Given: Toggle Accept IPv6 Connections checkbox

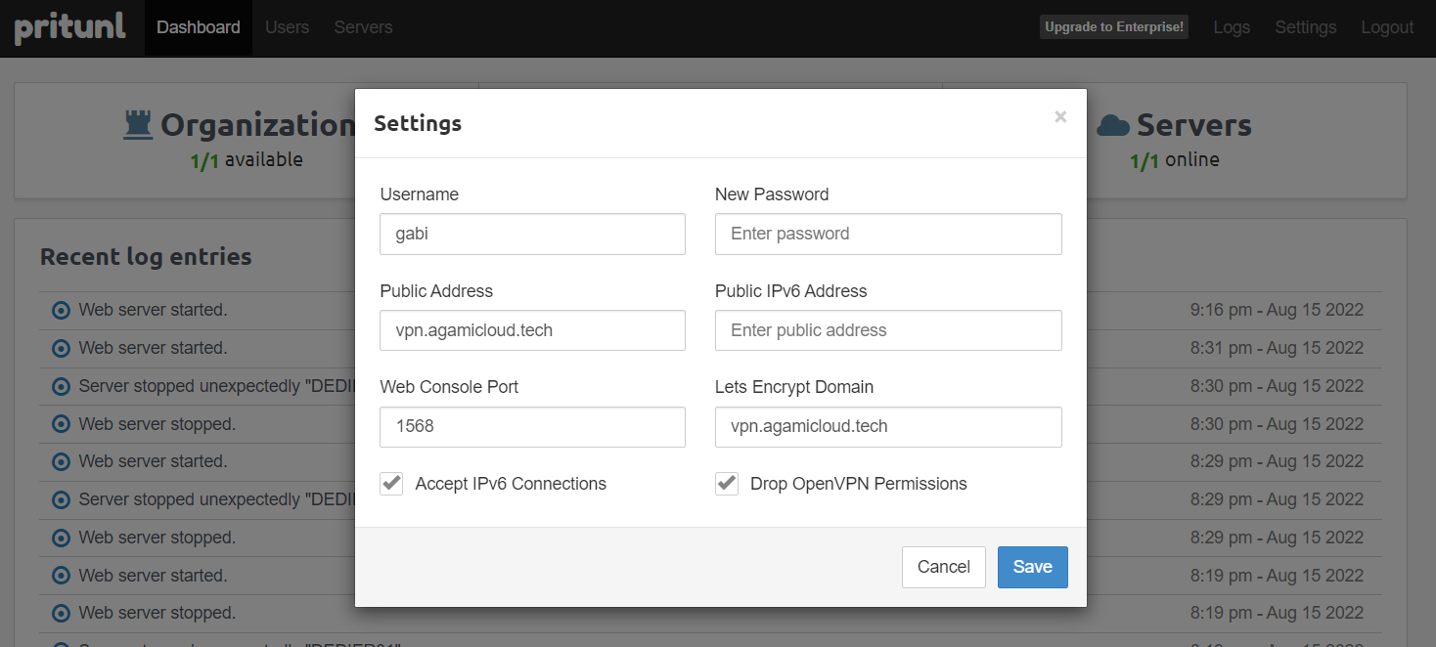Looking at the screenshot, I should pyautogui.click(x=391, y=483).
